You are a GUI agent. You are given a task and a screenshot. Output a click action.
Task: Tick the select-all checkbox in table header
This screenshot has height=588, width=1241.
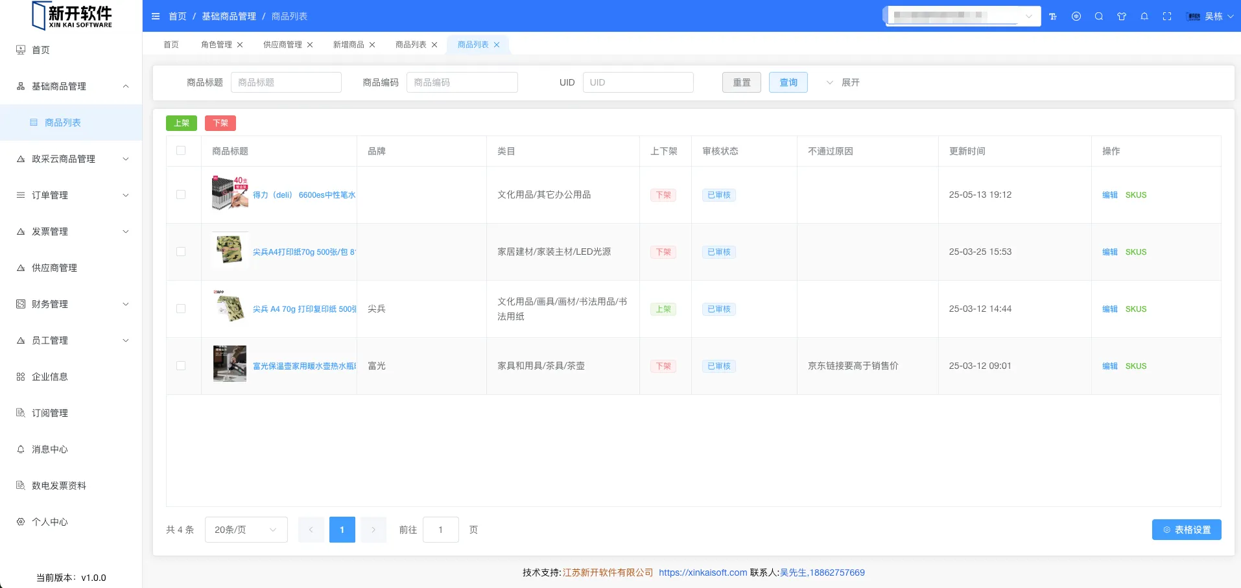[181, 150]
